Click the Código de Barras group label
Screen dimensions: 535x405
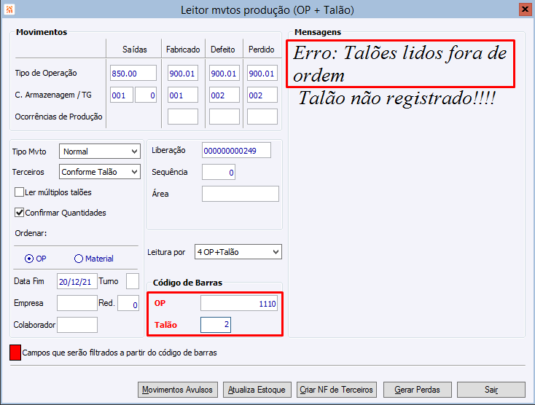pyautogui.click(x=187, y=283)
